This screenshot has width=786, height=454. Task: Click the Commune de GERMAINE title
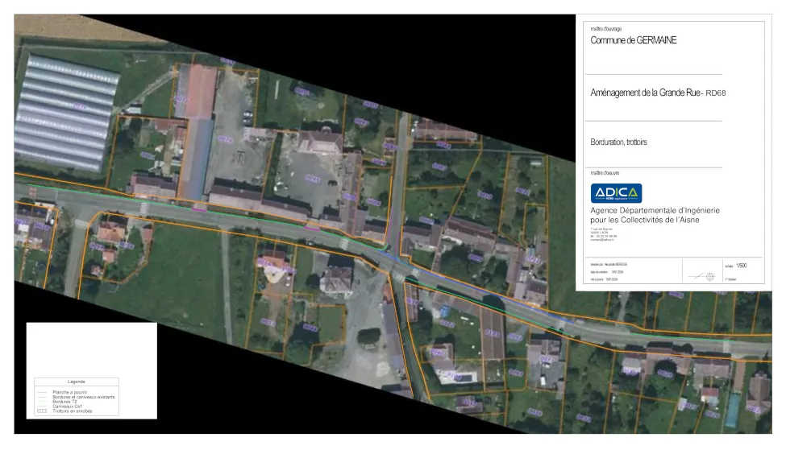point(634,41)
